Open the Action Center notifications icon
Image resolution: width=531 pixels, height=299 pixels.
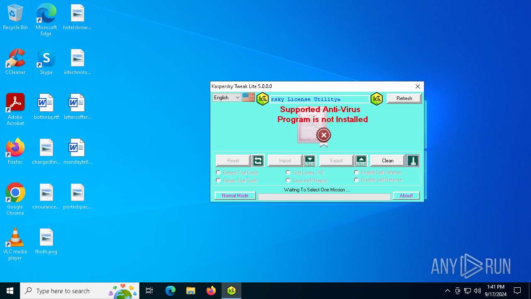point(517,291)
